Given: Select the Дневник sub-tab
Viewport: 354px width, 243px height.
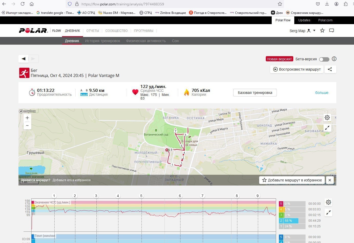Looking at the screenshot, I should (x=72, y=41).
